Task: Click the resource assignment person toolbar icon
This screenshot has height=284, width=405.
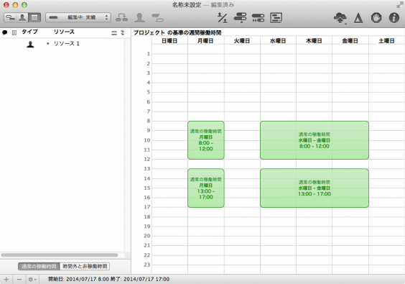Action: (139, 17)
